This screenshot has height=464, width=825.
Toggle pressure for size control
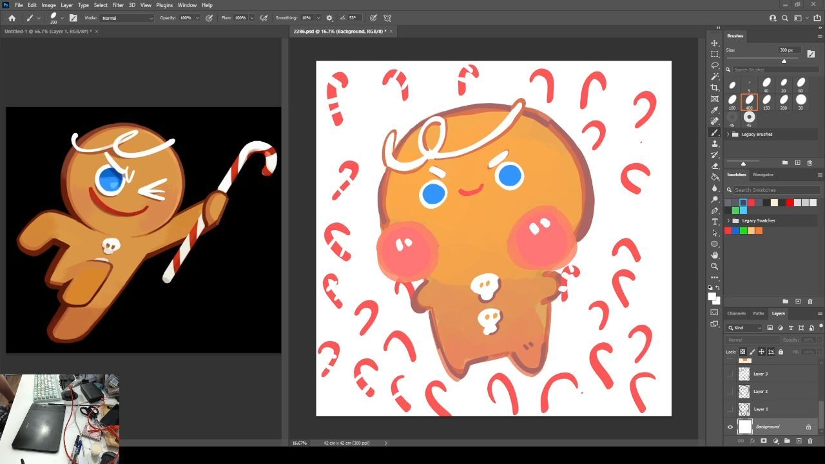373,18
